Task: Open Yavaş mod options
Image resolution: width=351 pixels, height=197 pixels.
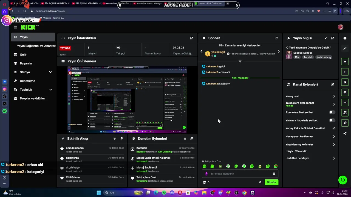Action: pos(310,96)
